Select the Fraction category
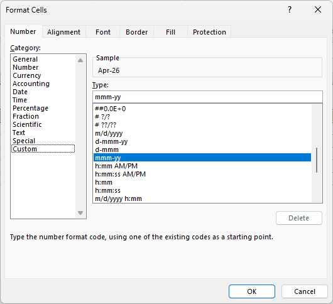The width and height of the screenshot is (333, 304). coord(43,116)
